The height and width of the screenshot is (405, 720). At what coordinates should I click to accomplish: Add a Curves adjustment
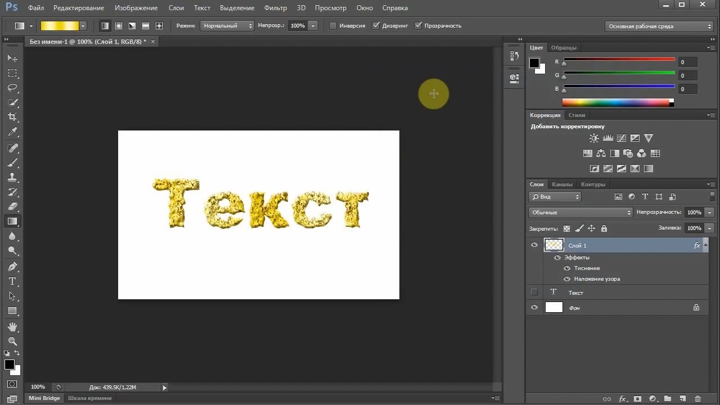coord(622,138)
